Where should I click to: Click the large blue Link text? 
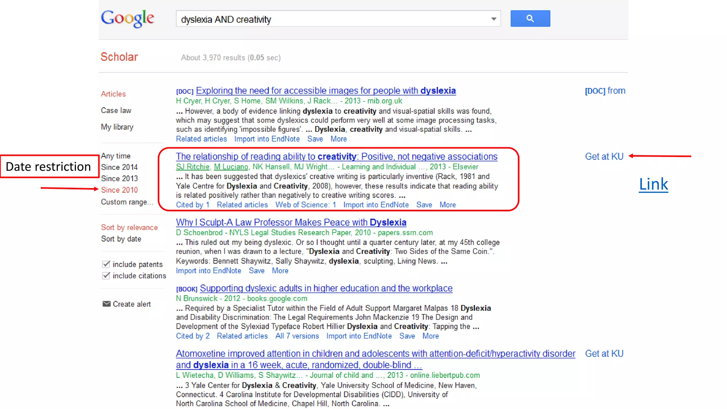click(x=653, y=184)
